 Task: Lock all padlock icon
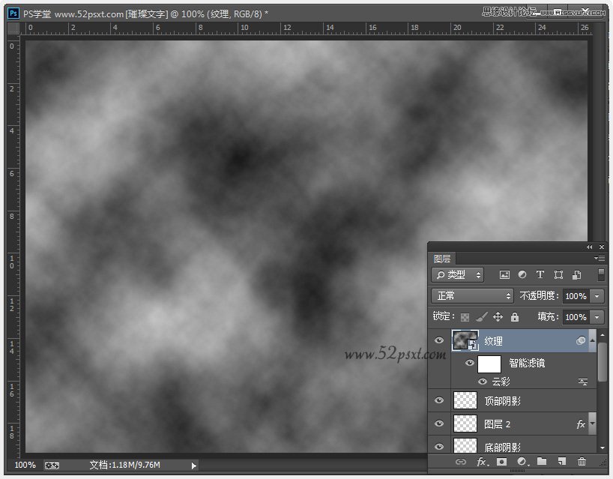[515, 317]
